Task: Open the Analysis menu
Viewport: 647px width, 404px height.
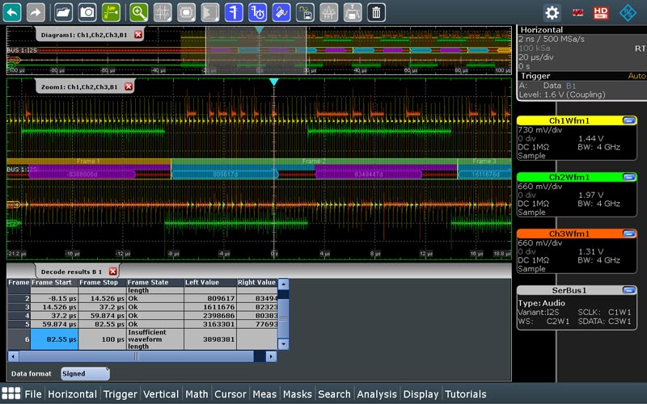Action: (377, 394)
